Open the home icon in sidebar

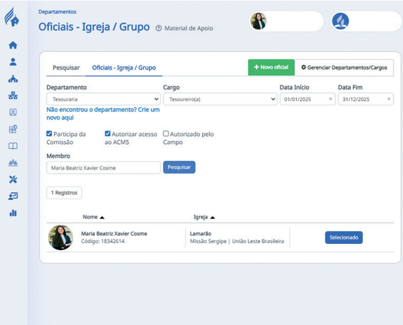tap(13, 46)
